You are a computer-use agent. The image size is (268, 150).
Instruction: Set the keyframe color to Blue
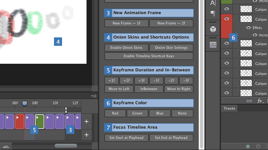[x=160, y=113]
